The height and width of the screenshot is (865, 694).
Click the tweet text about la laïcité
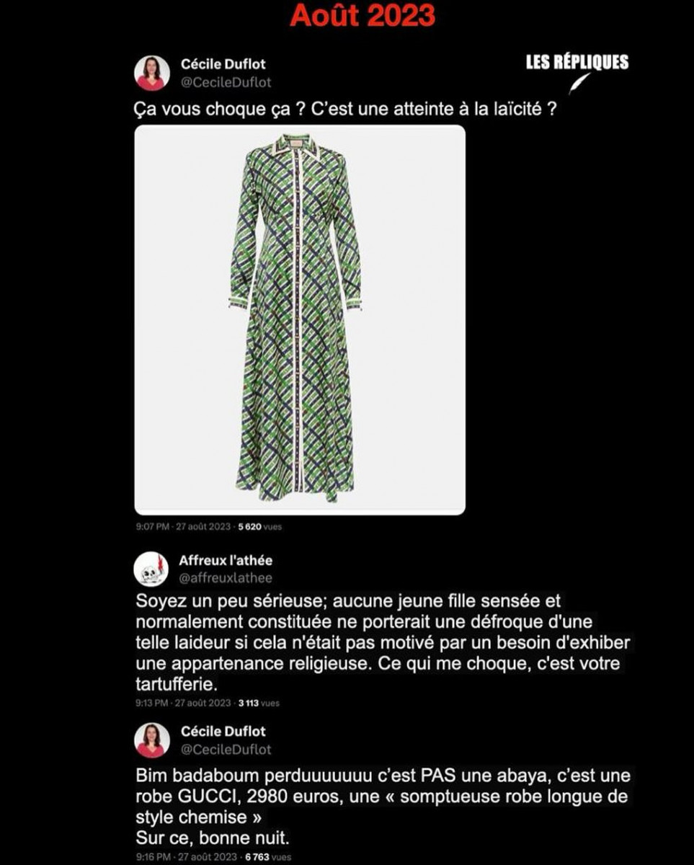[345, 110]
